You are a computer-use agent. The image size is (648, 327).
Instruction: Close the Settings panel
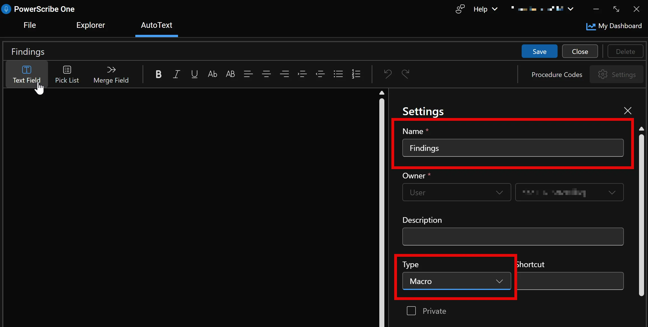tap(628, 111)
